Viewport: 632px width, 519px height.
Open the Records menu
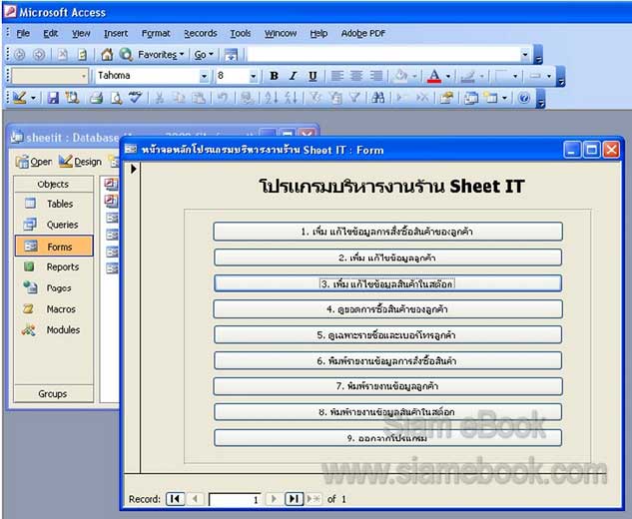[201, 34]
